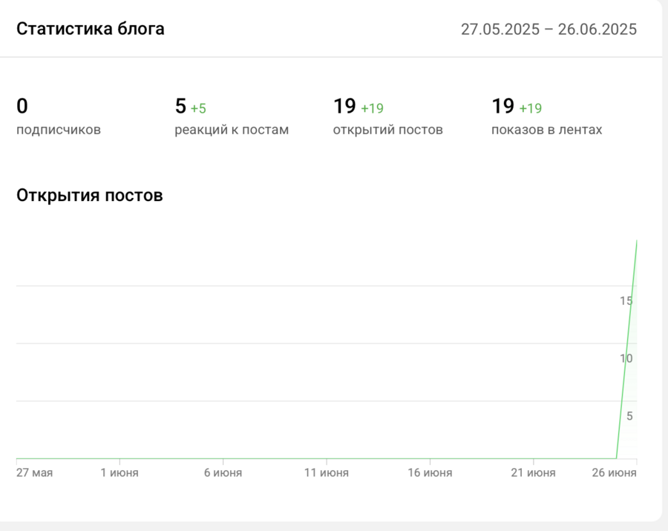The width and height of the screenshot is (668, 531).
Task: Click the +19 change next to post openings
Action: tap(372, 108)
